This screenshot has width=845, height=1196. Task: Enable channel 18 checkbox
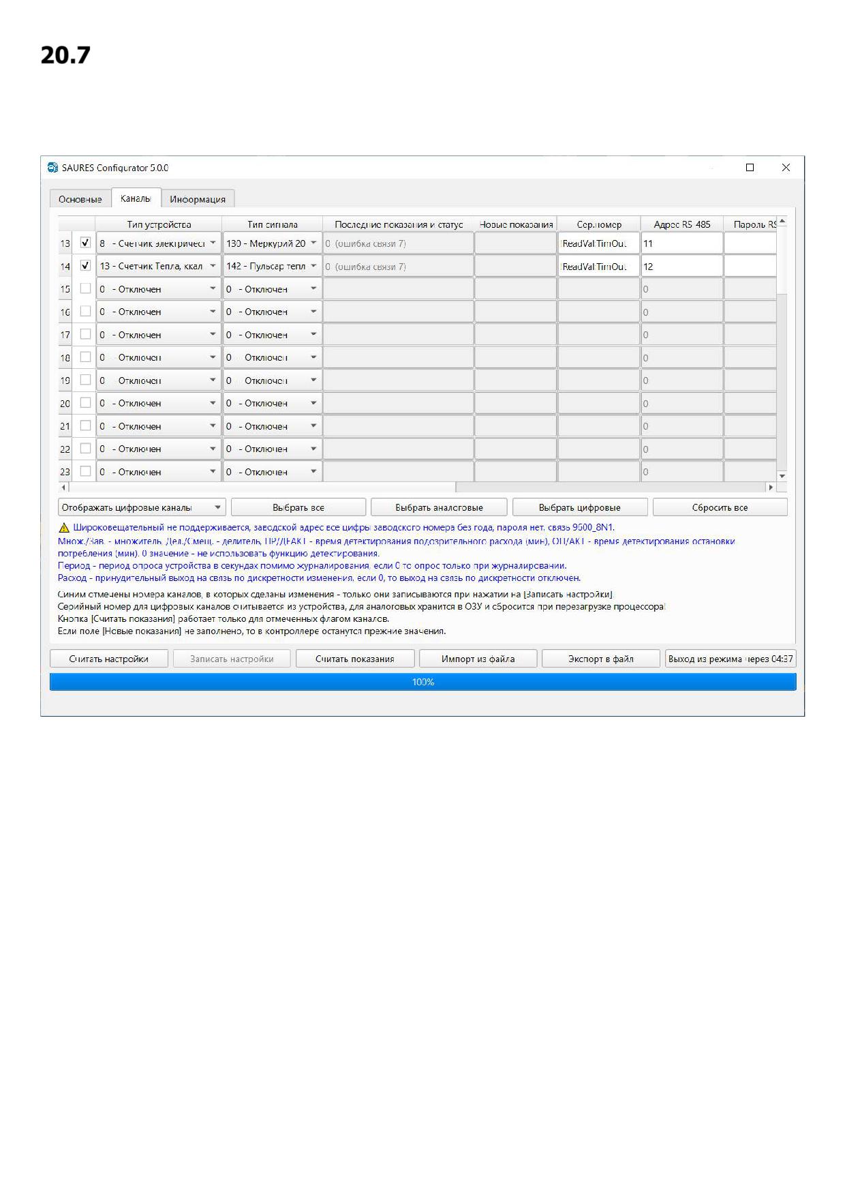pyautogui.click(x=85, y=357)
